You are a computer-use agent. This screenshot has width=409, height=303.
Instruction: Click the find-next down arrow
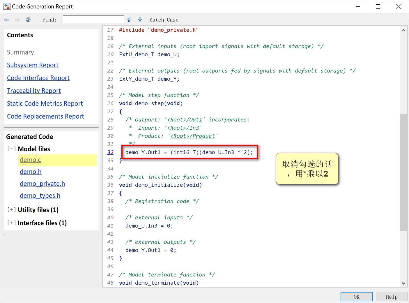(x=140, y=19)
